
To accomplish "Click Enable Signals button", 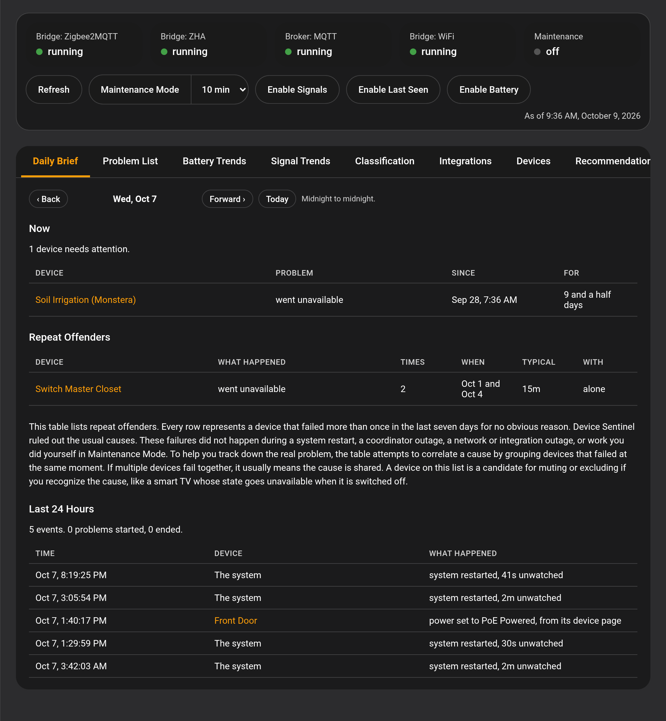I will (297, 89).
